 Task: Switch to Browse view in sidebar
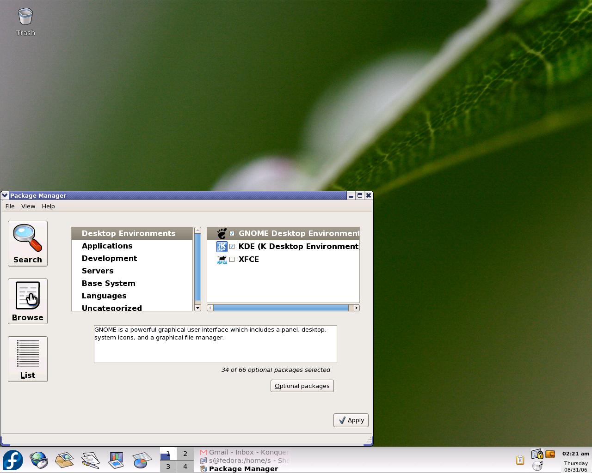point(28,301)
